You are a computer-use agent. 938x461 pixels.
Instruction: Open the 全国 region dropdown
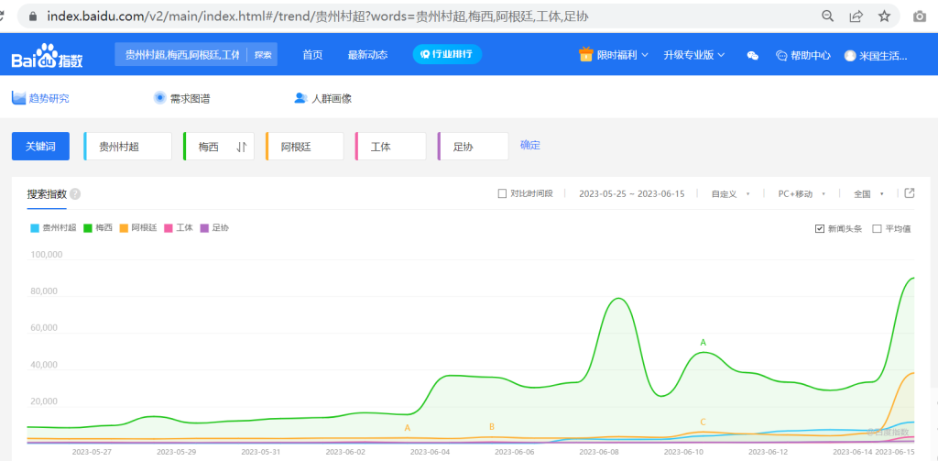pos(868,194)
